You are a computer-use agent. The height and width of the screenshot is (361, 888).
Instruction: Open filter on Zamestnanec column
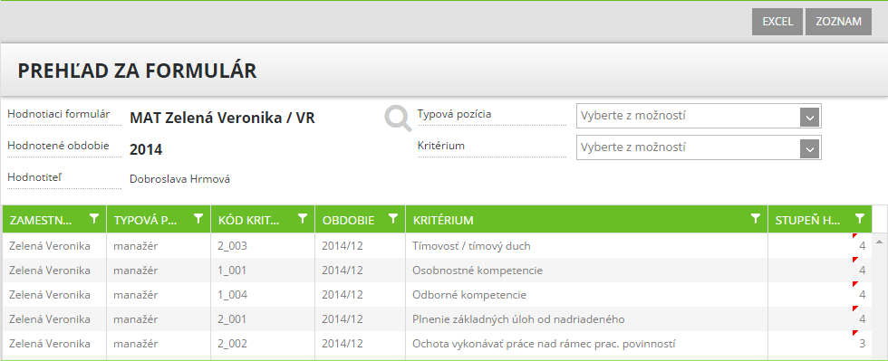tap(94, 218)
